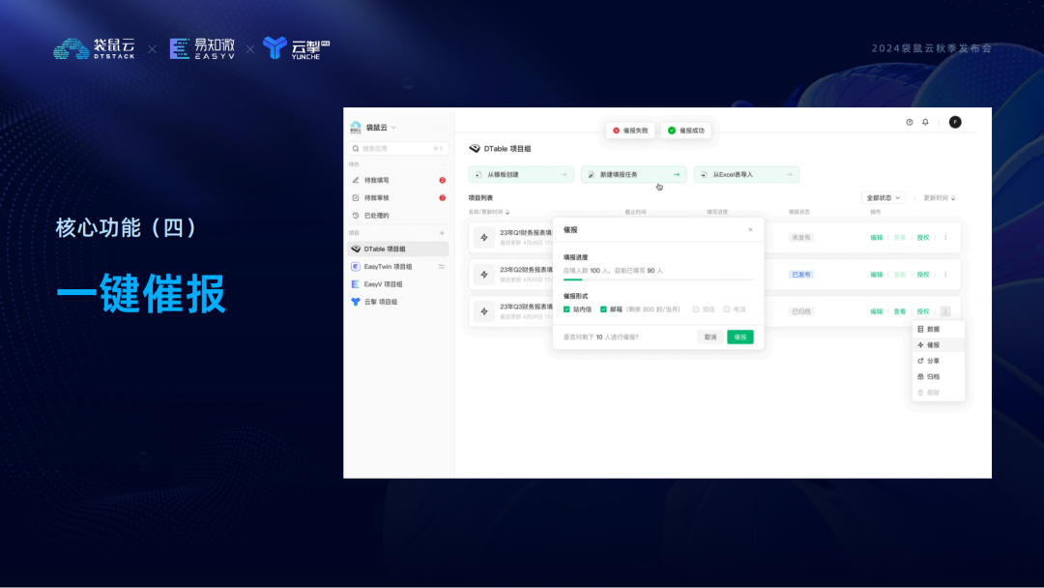The width and height of the screenshot is (1044, 588).
Task: Click the 从Excel表导入 button
Action: [746, 174]
